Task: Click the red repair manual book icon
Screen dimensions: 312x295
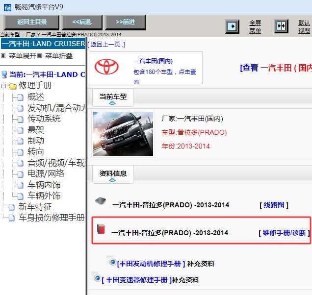Action: tap(101, 229)
